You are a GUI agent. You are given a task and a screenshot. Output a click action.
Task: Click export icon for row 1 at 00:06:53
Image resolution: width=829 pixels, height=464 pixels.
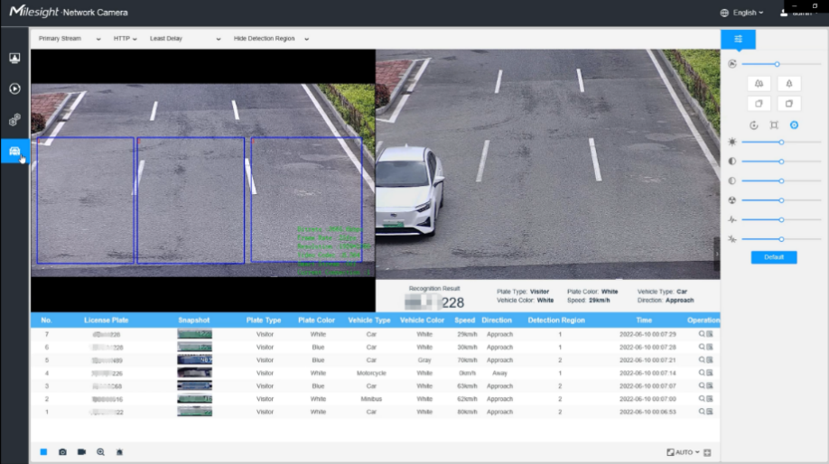coord(710,411)
